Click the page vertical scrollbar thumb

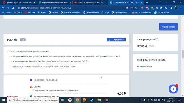183,54
